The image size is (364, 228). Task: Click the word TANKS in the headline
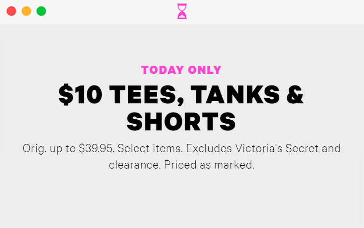235,94
